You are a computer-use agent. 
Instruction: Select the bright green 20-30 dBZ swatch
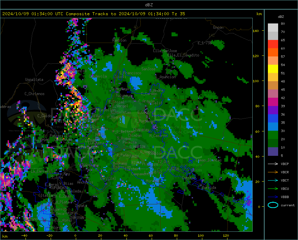pyautogui.click(x=273, y=135)
